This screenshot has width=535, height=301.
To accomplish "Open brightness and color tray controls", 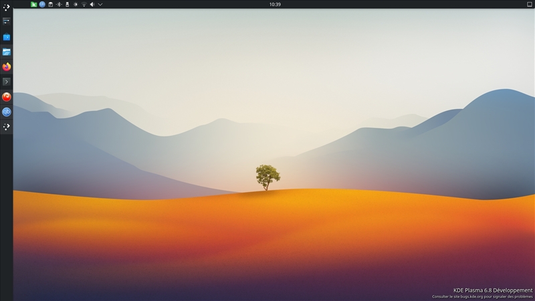I will (x=76, y=5).
